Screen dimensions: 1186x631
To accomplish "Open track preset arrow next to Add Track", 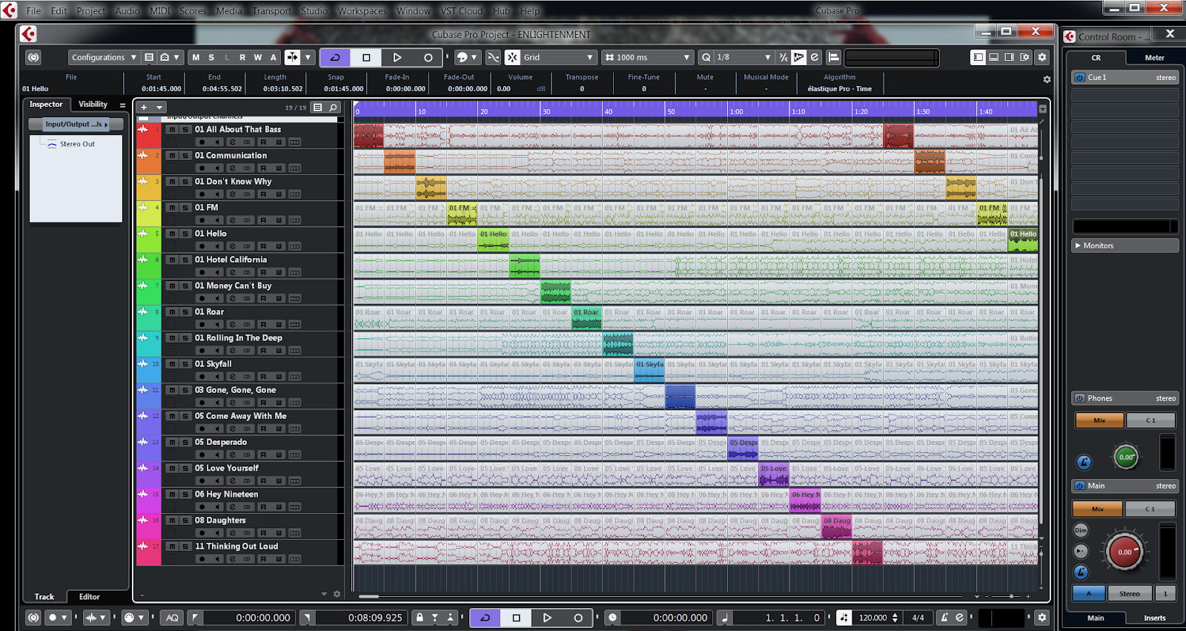I will [159, 108].
